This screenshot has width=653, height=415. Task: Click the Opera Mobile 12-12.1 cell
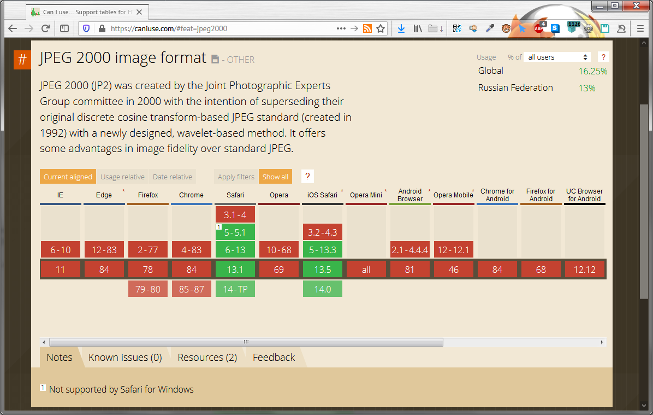(x=454, y=250)
